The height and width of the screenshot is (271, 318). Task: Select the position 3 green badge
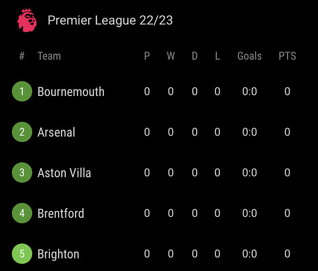[x=22, y=172]
